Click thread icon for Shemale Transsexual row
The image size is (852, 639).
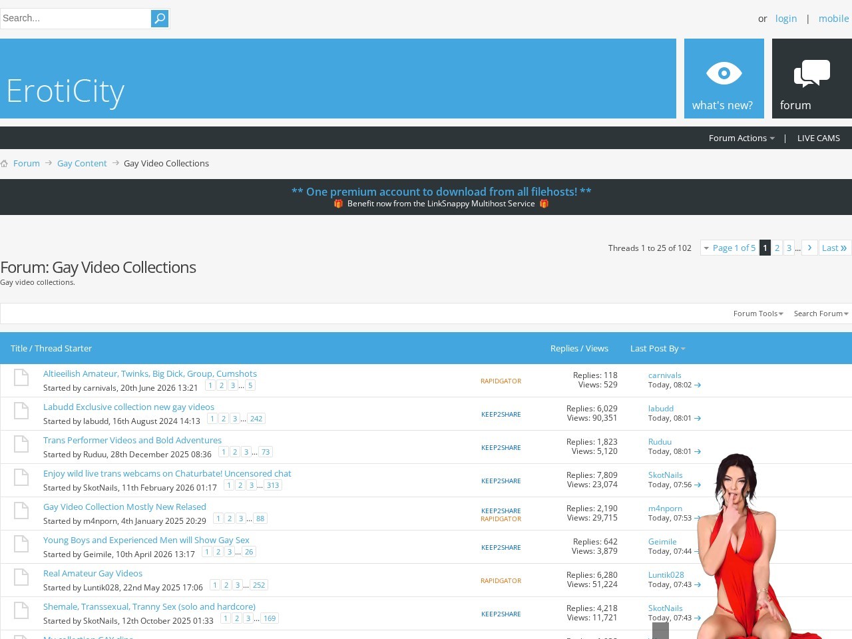[21, 610]
